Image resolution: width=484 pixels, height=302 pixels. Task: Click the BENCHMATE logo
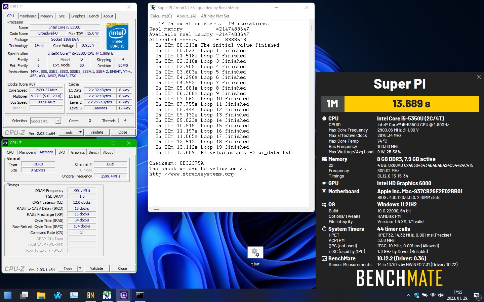tap(400, 278)
